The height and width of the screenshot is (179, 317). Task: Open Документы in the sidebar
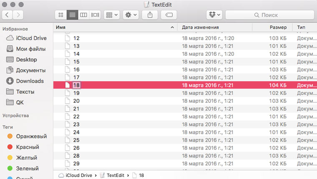[26, 70]
